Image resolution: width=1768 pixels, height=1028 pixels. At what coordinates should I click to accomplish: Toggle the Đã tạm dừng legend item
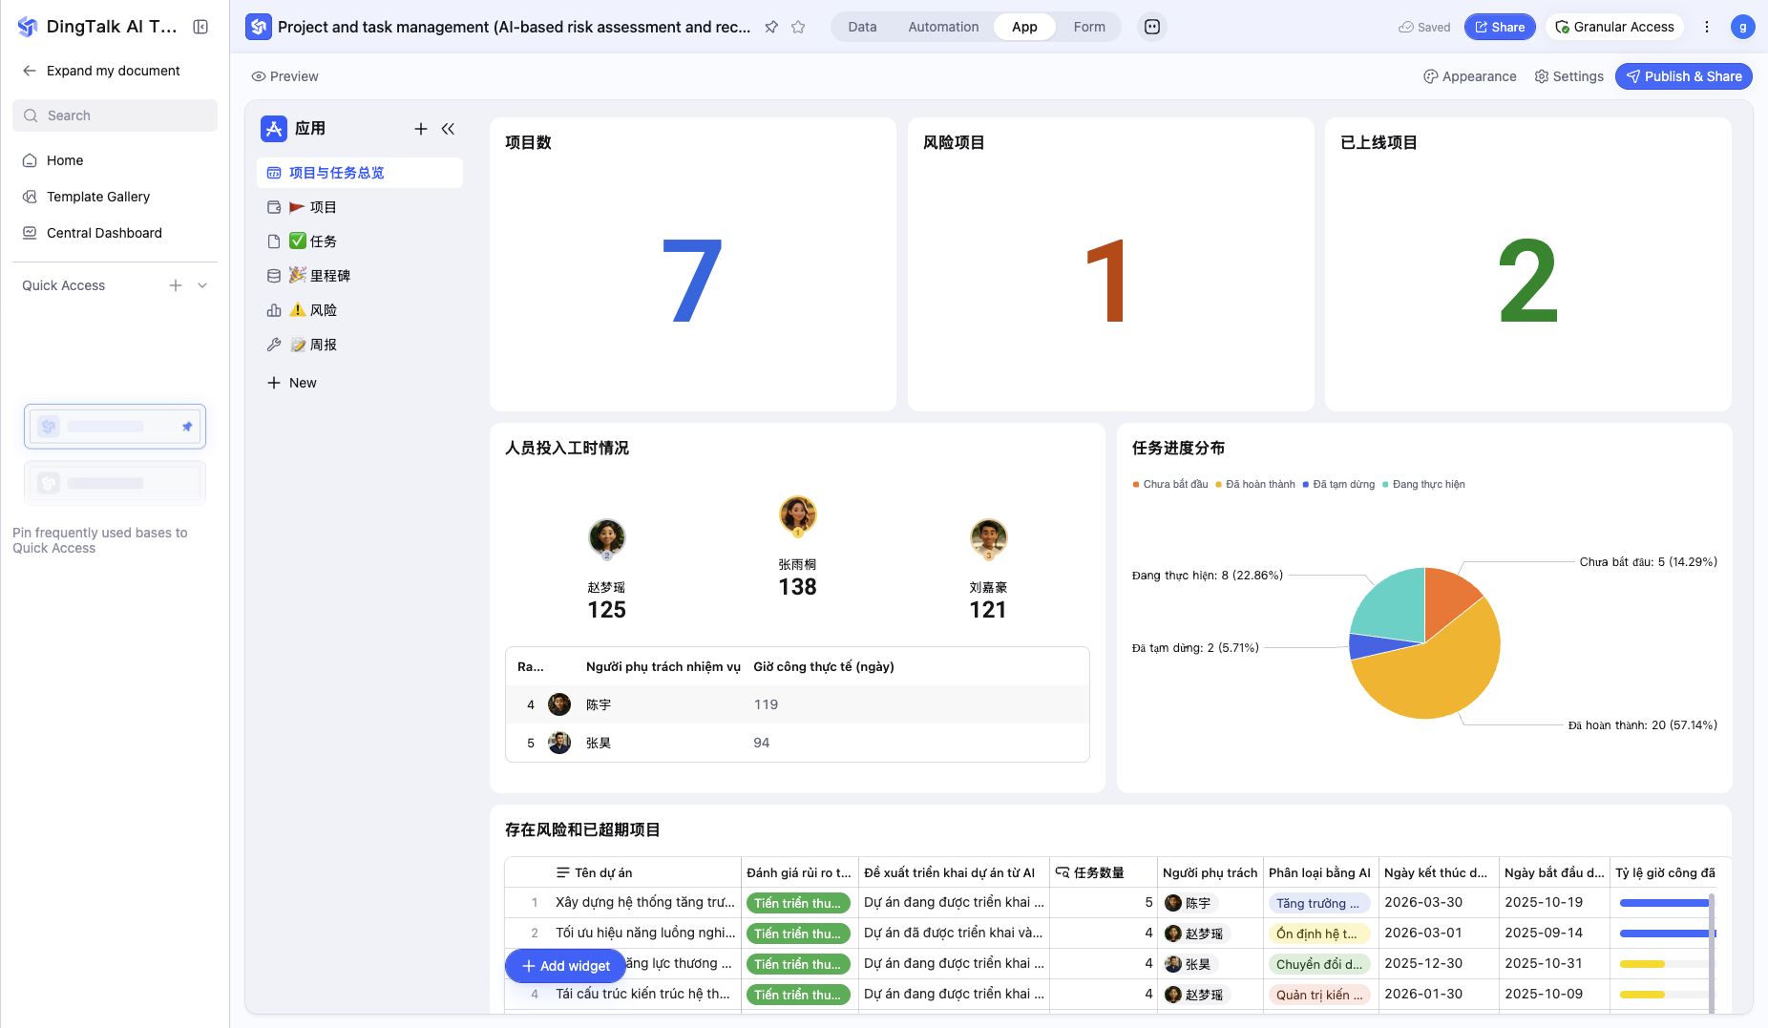point(1338,484)
